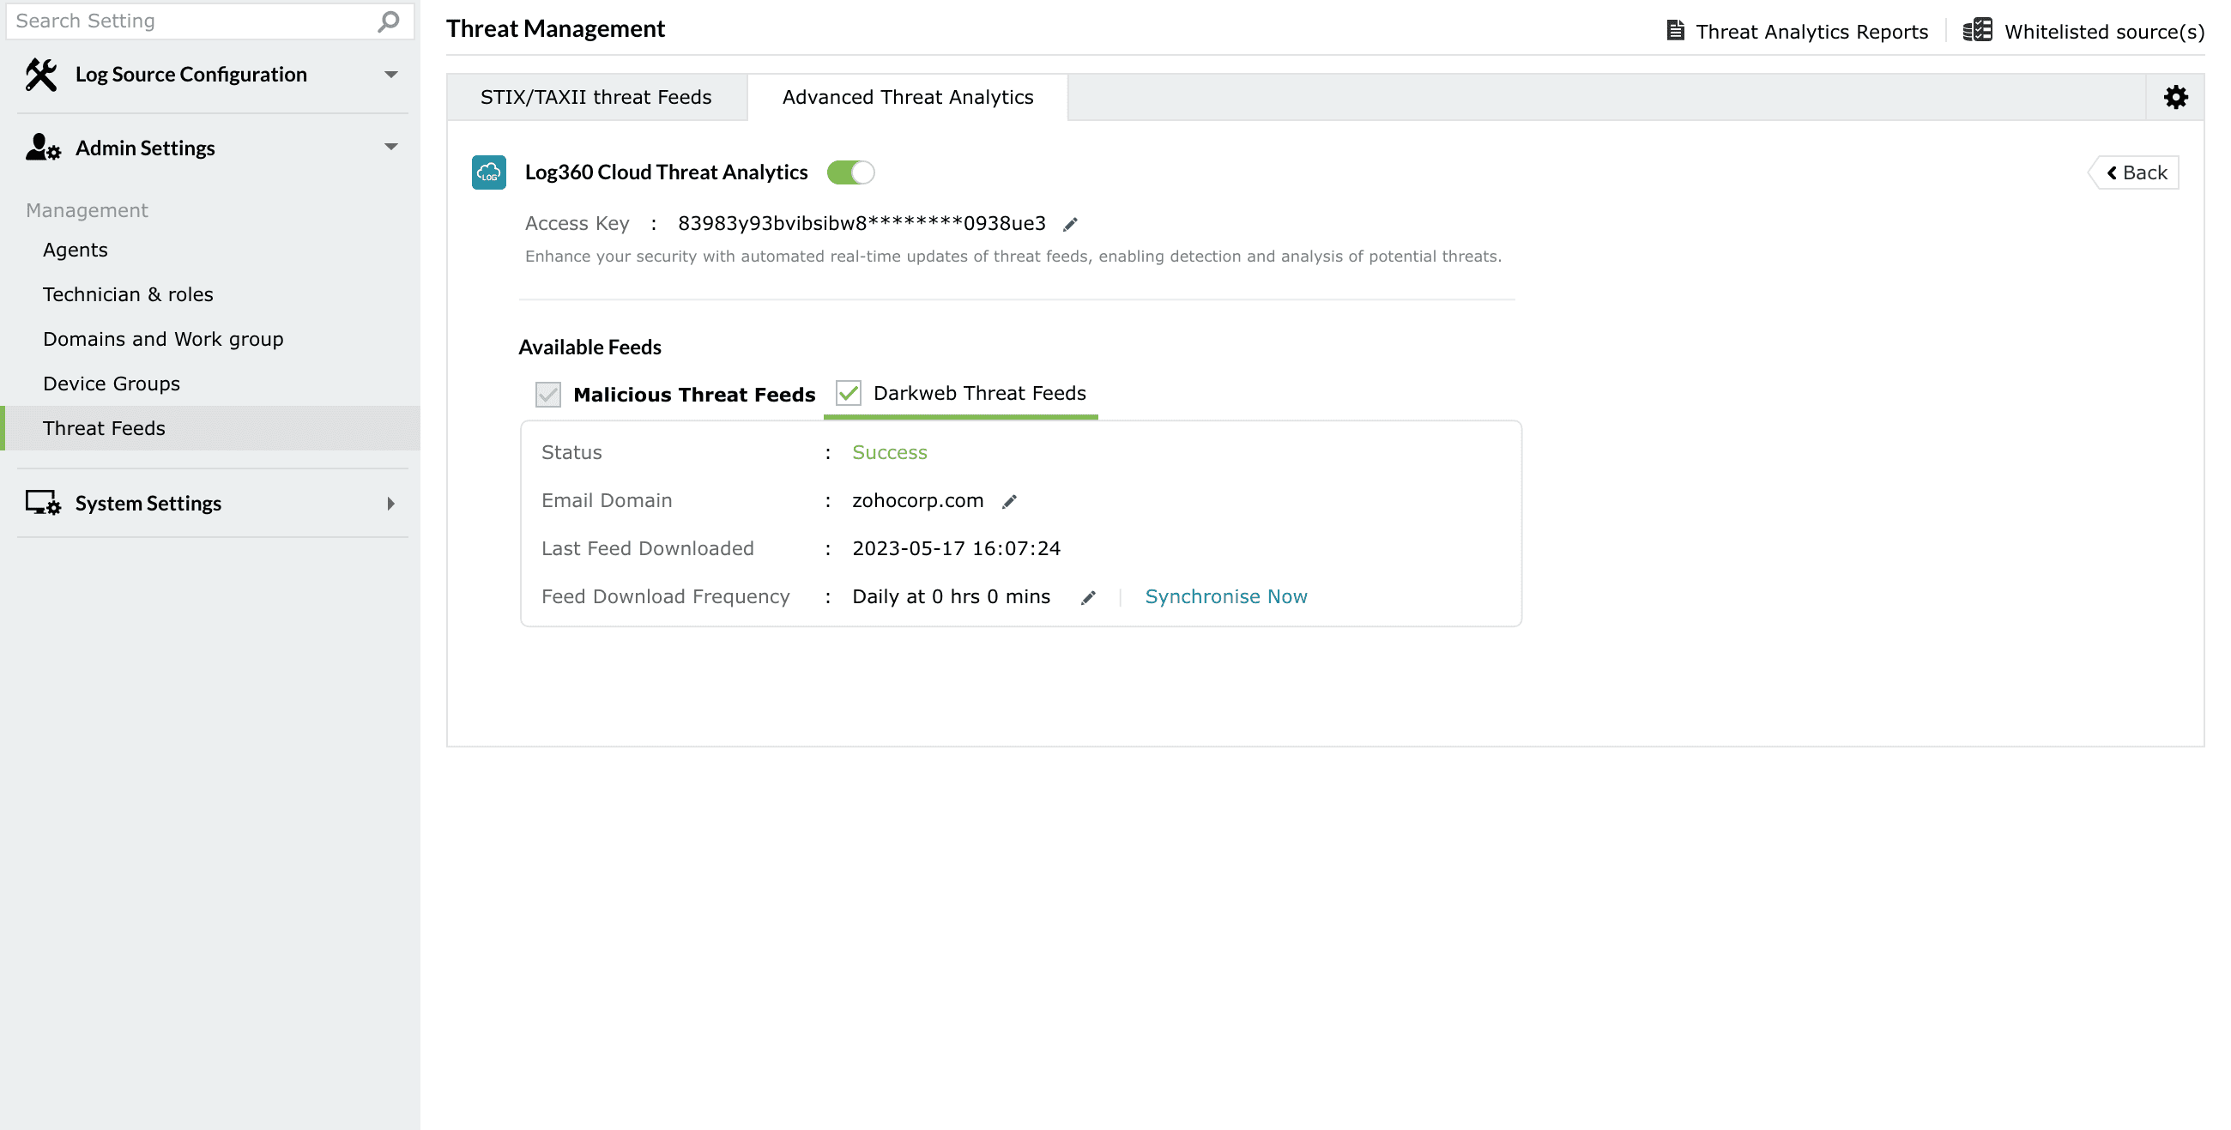The width and height of the screenshot is (2231, 1130).
Task: Switch to STIX/TAXII threat Feeds tab
Action: pos(596,97)
